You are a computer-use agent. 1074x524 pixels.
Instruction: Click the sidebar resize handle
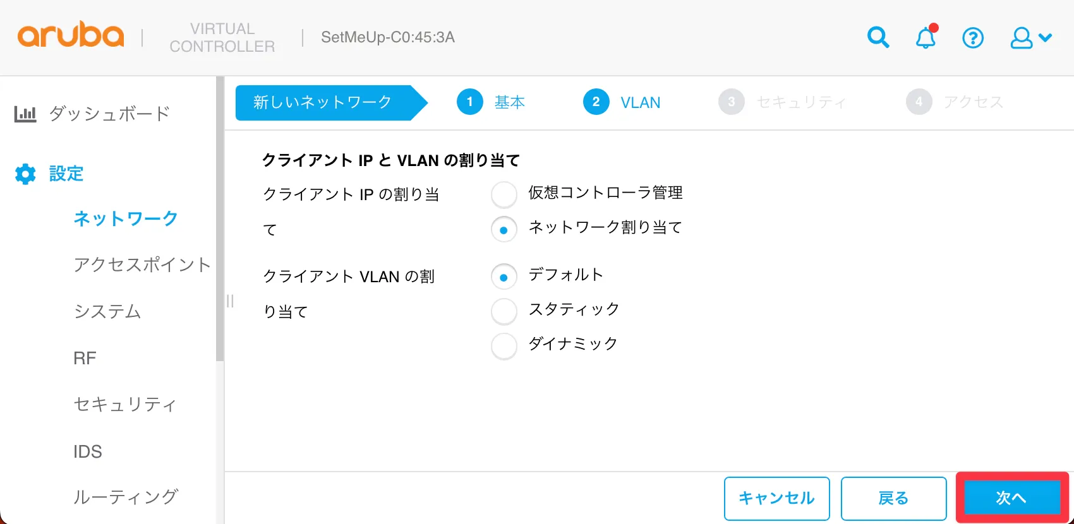[230, 301]
